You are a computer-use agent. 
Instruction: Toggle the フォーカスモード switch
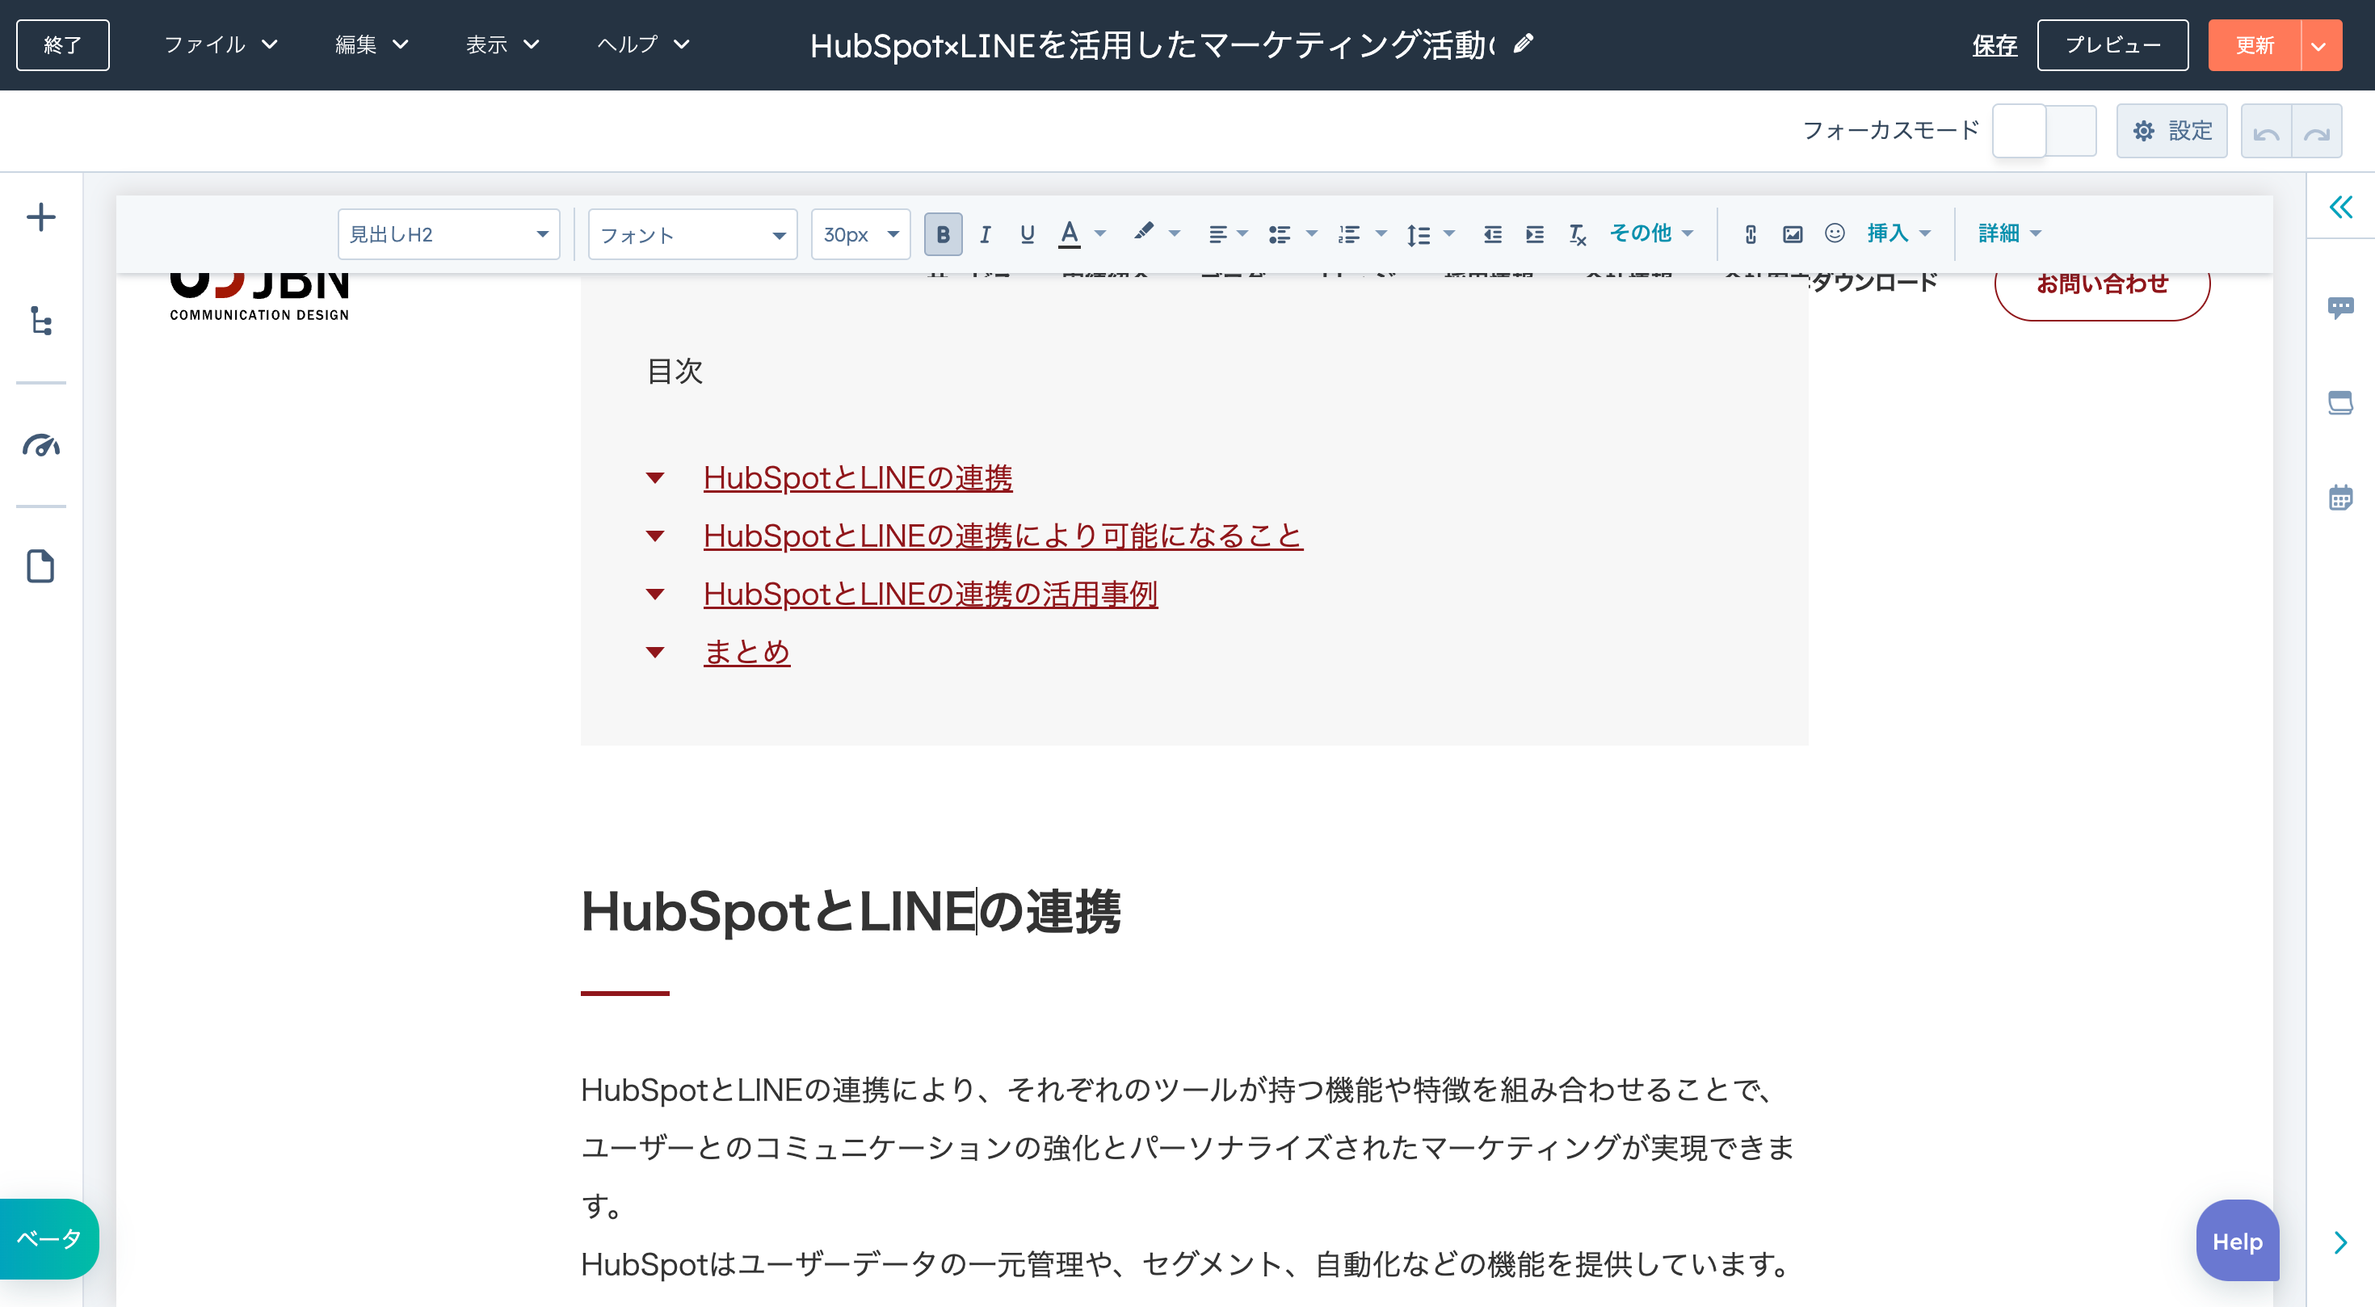(2044, 132)
